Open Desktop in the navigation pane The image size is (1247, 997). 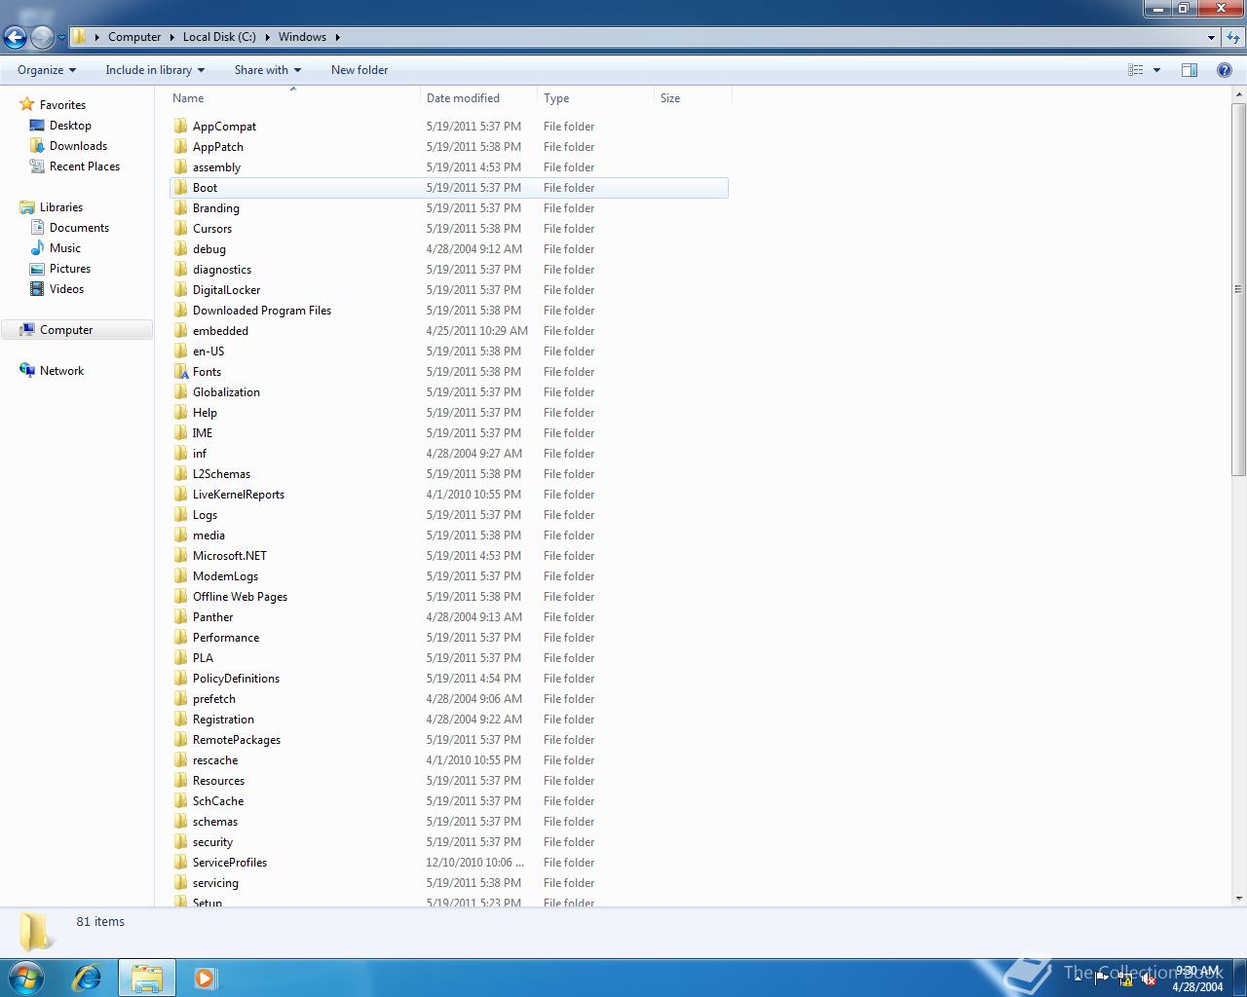tap(70, 126)
